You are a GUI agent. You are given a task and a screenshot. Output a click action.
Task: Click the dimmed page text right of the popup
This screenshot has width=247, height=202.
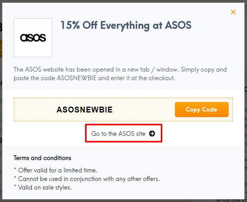click(245, 117)
